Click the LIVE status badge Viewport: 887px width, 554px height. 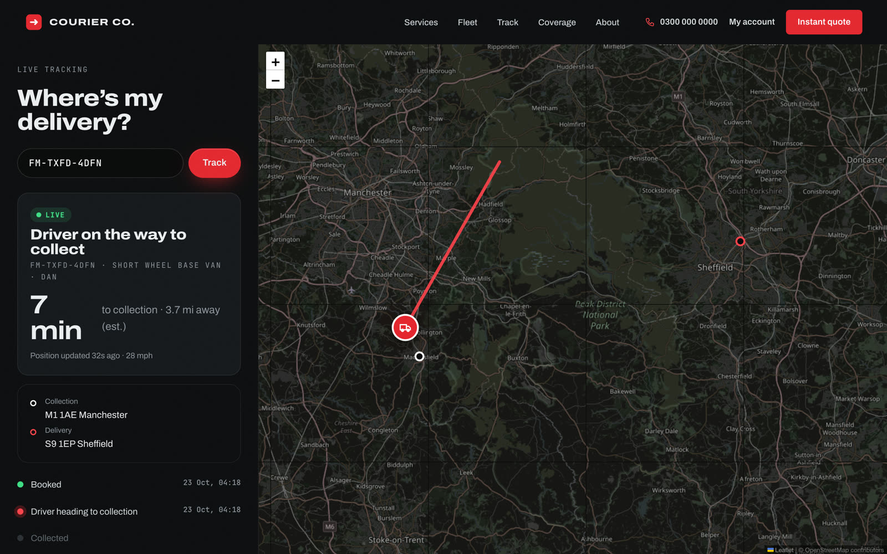[x=50, y=215]
